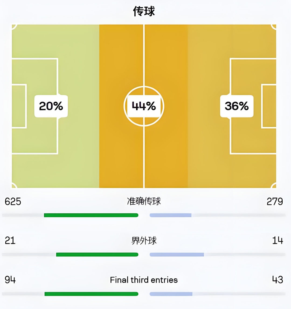Click the green Final third entries bar
The width and height of the screenshot is (291, 309).
(x=91, y=294)
